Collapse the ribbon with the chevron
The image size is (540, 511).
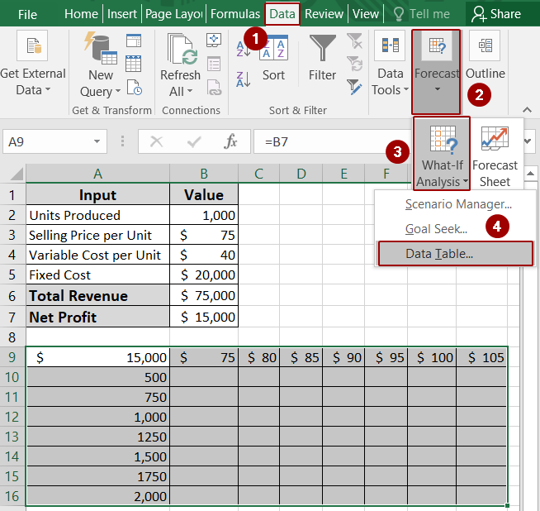pos(527,110)
